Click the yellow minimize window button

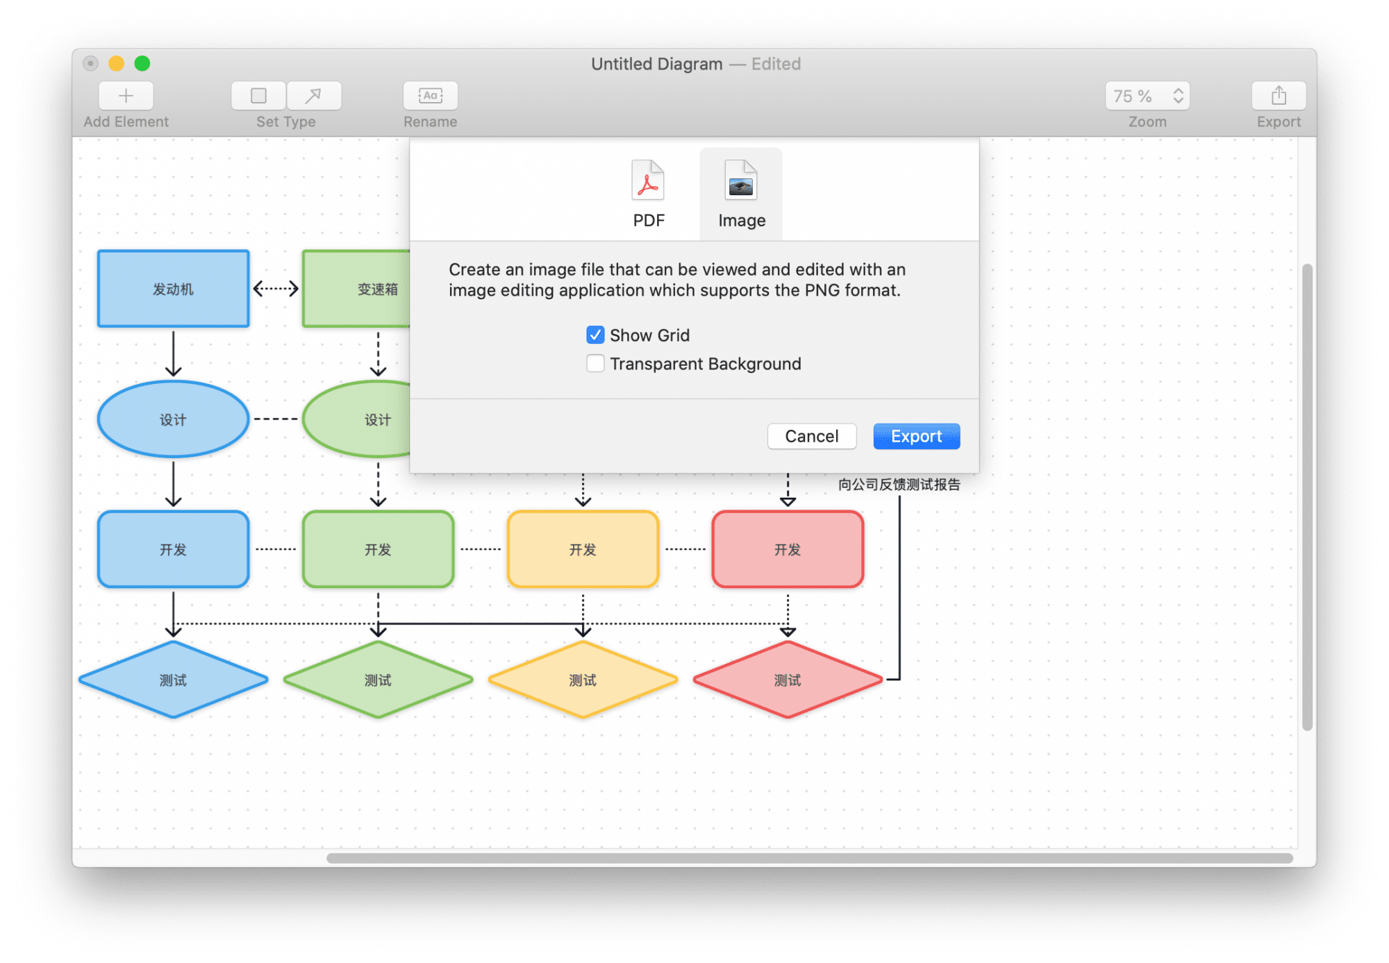[x=117, y=63]
